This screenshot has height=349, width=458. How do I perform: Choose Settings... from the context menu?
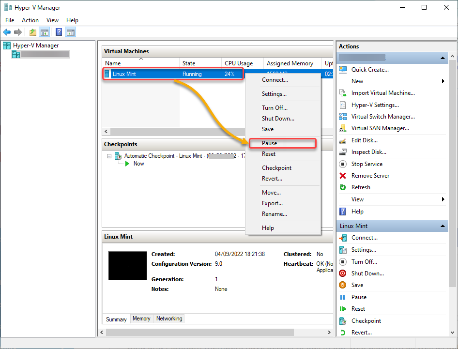coord(283,94)
